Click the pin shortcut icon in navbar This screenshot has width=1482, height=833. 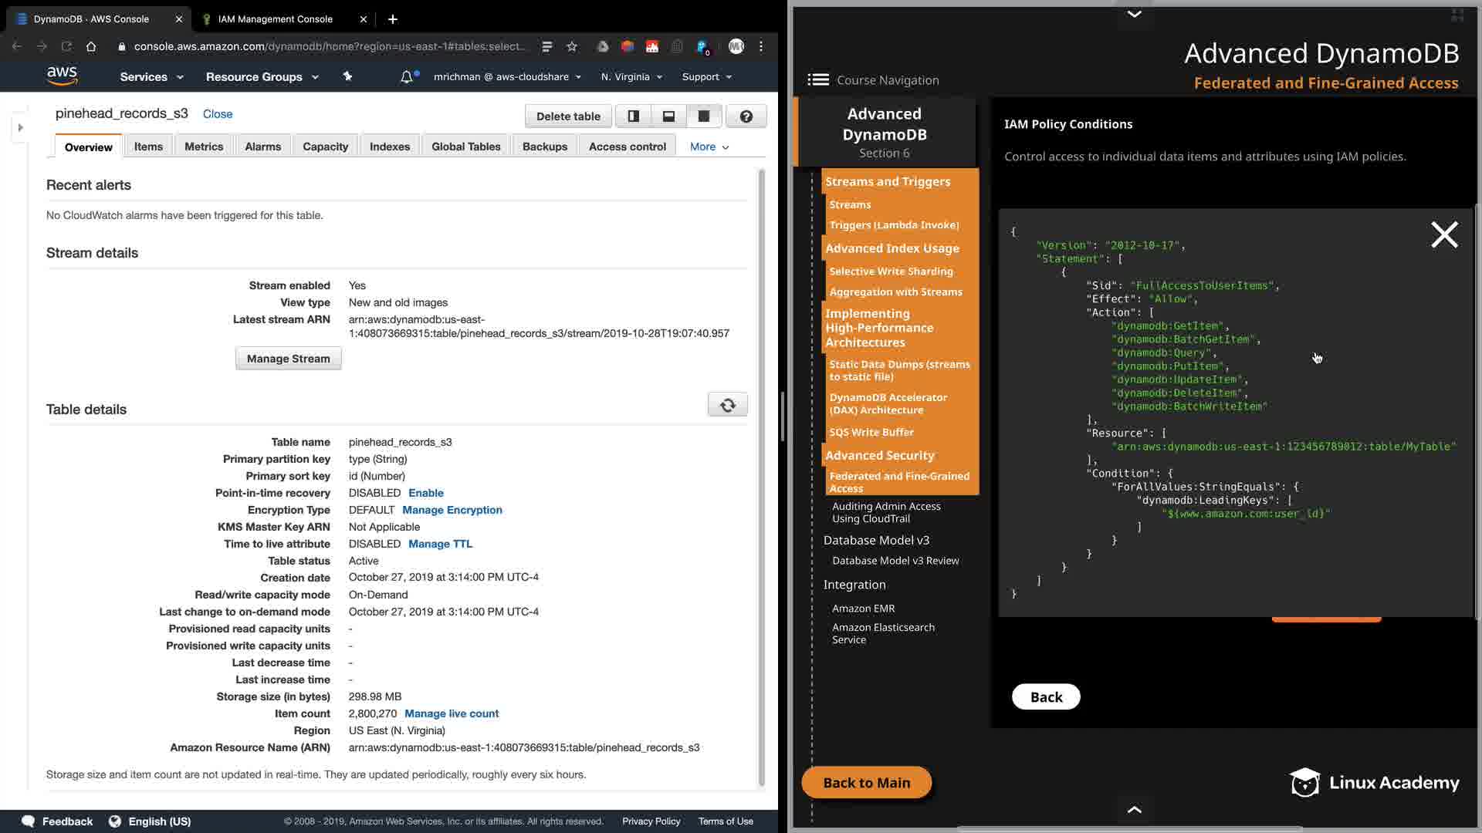(347, 76)
